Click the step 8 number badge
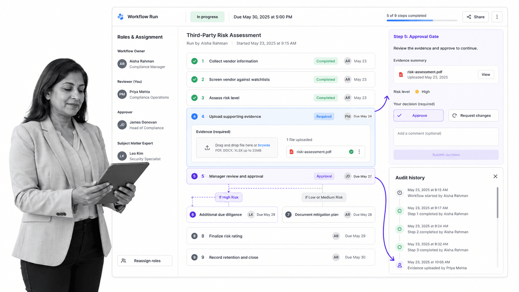 click(194, 236)
